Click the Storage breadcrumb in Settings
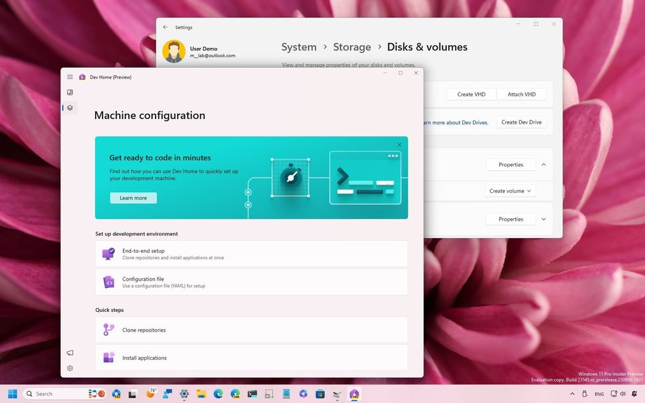The image size is (645, 403). pos(352,47)
